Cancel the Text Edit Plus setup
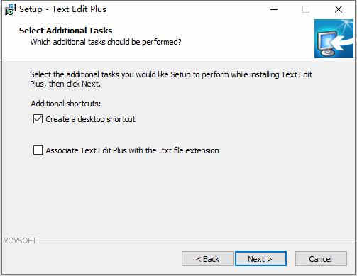 coord(321,259)
